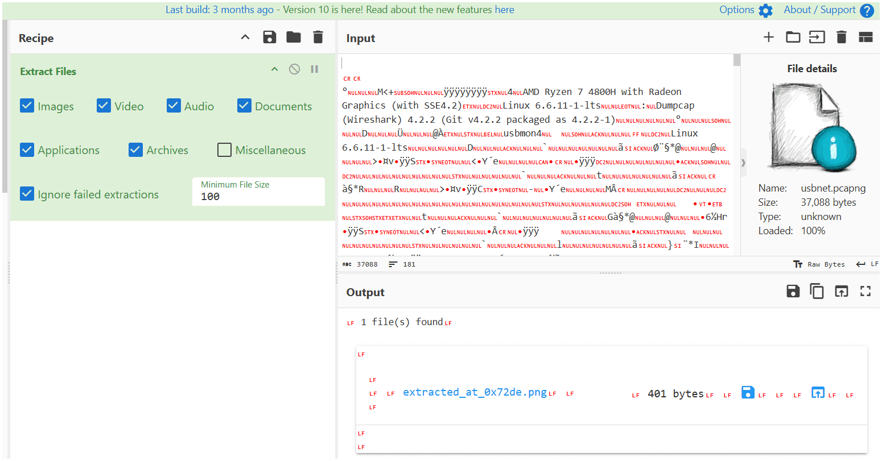Reset input pane layout icon
The height and width of the screenshot is (461, 882).
865,38
